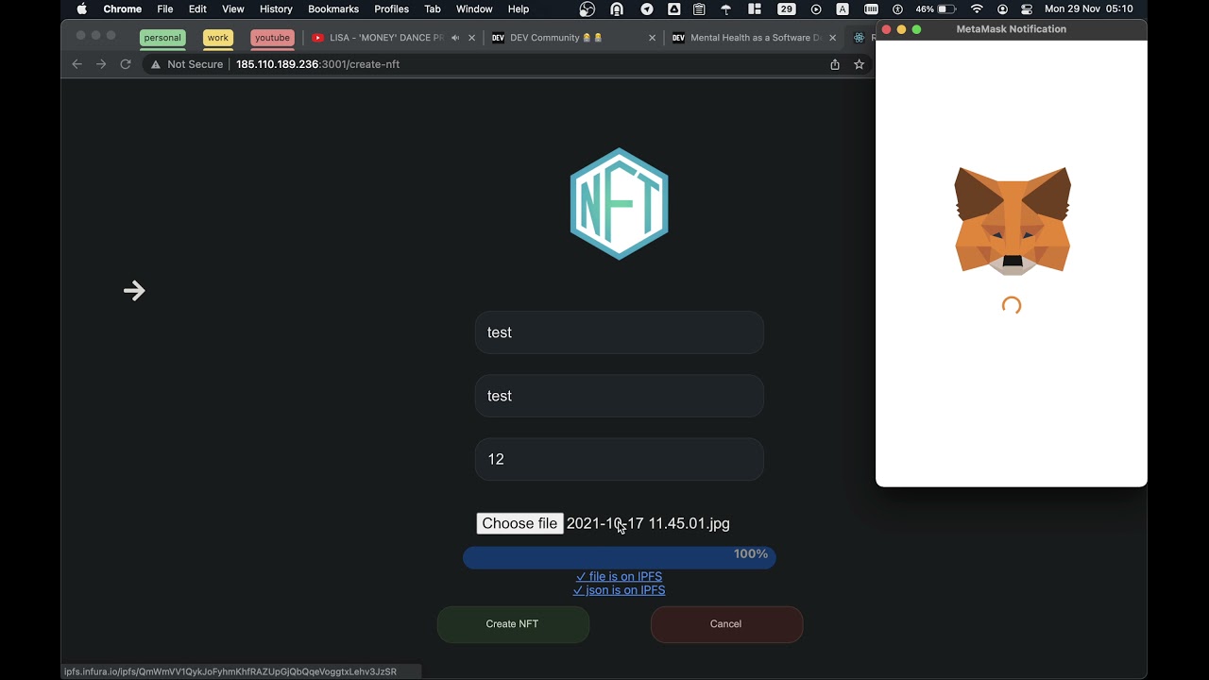Click the barcode-style memory menu bar icon
The width and height of the screenshot is (1209, 680).
[x=871, y=9]
